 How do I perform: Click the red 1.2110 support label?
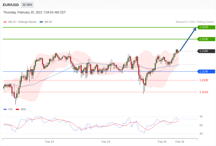pyautogui.click(x=204, y=92)
